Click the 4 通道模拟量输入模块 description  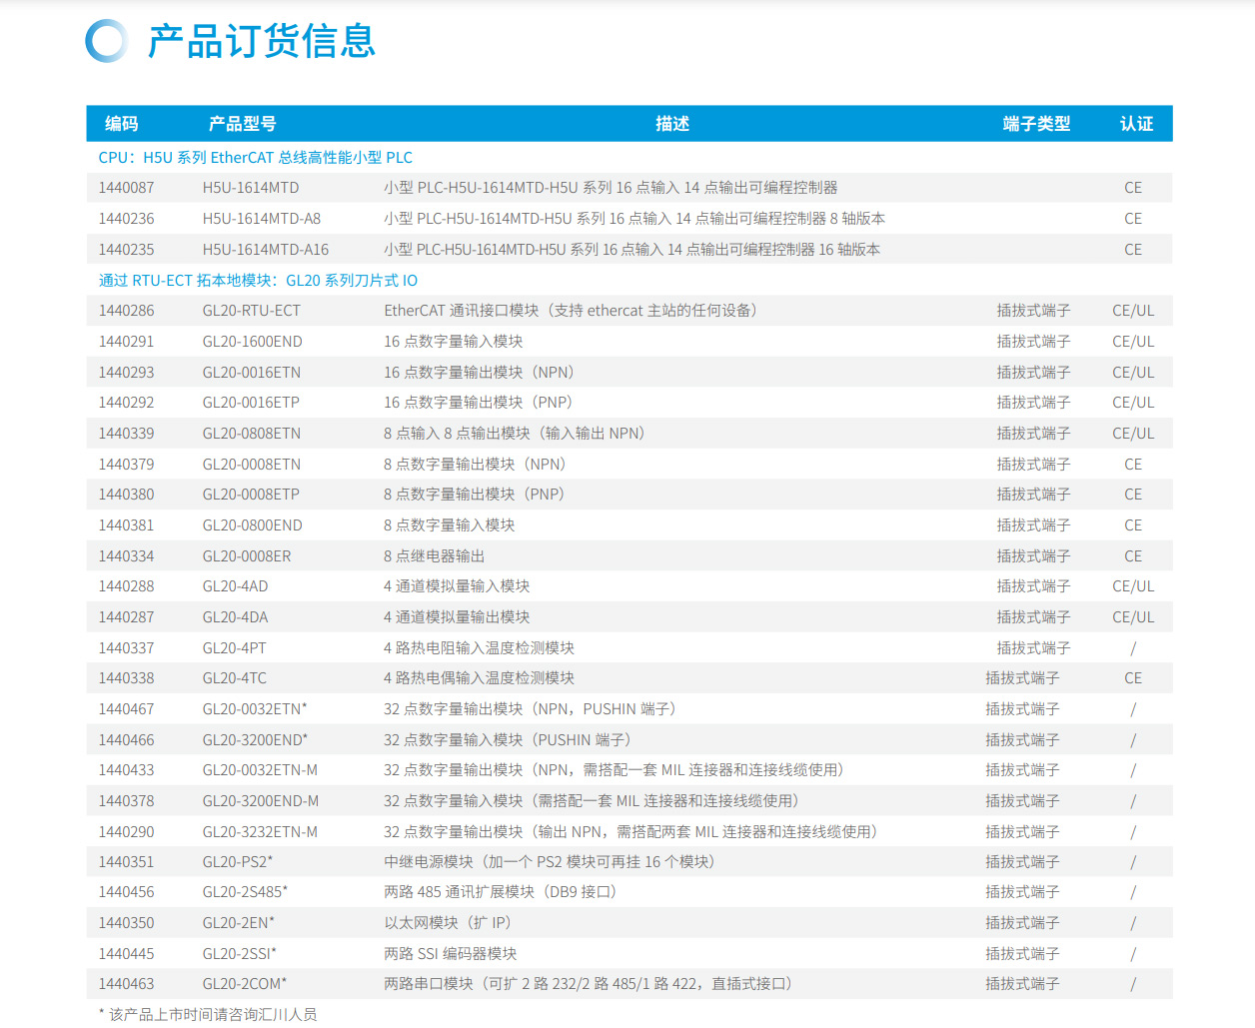click(x=457, y=586)
